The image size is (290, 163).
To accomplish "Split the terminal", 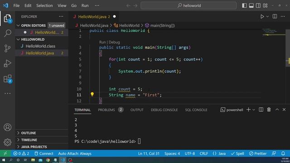I will [261, 110].
